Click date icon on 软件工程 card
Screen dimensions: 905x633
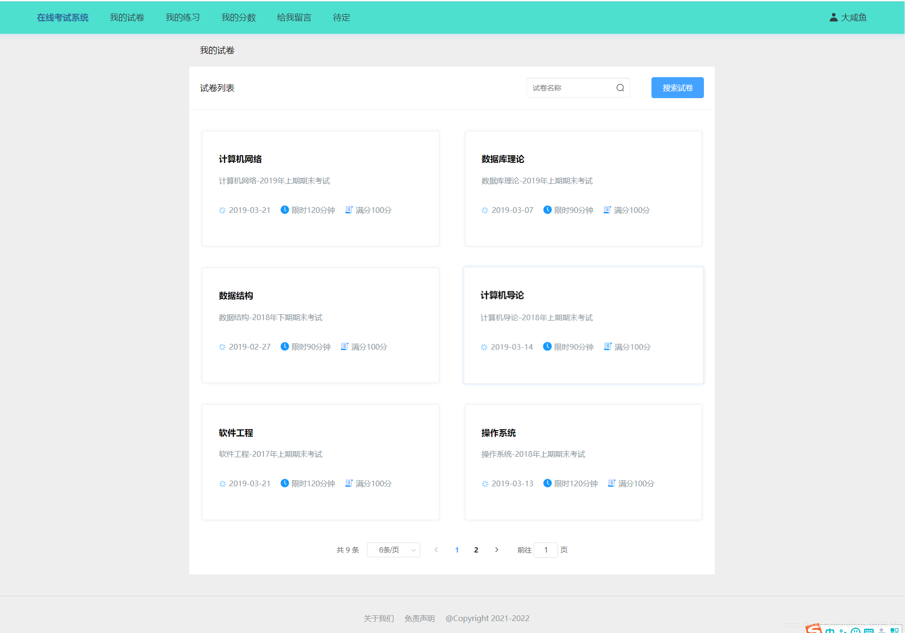pos(222,483)
